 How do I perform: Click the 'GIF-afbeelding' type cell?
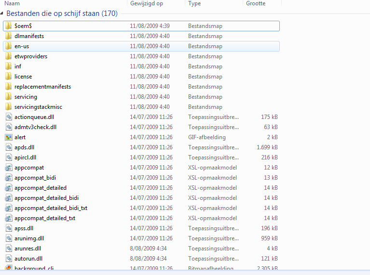207,137
